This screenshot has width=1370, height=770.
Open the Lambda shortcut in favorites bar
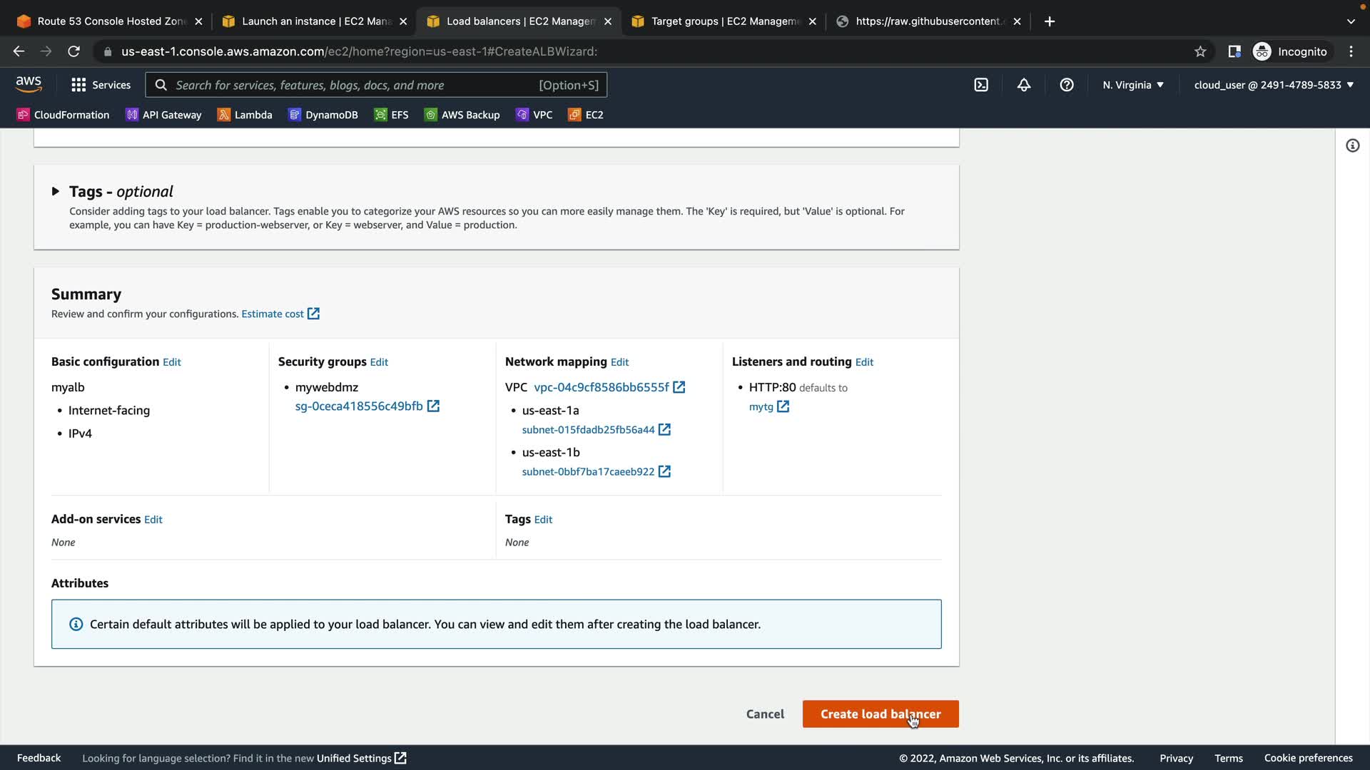(x=245, y=115)
